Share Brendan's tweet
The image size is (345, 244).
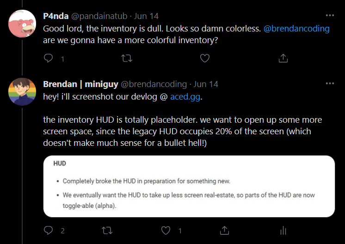click(x=224, y=230)
